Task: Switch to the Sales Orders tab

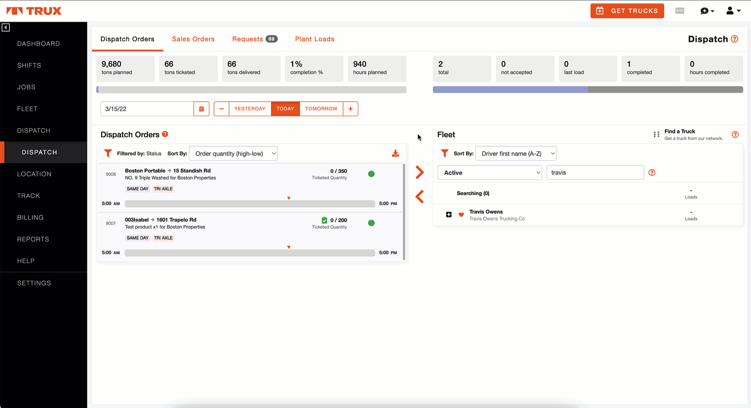Action: [193, 39]
